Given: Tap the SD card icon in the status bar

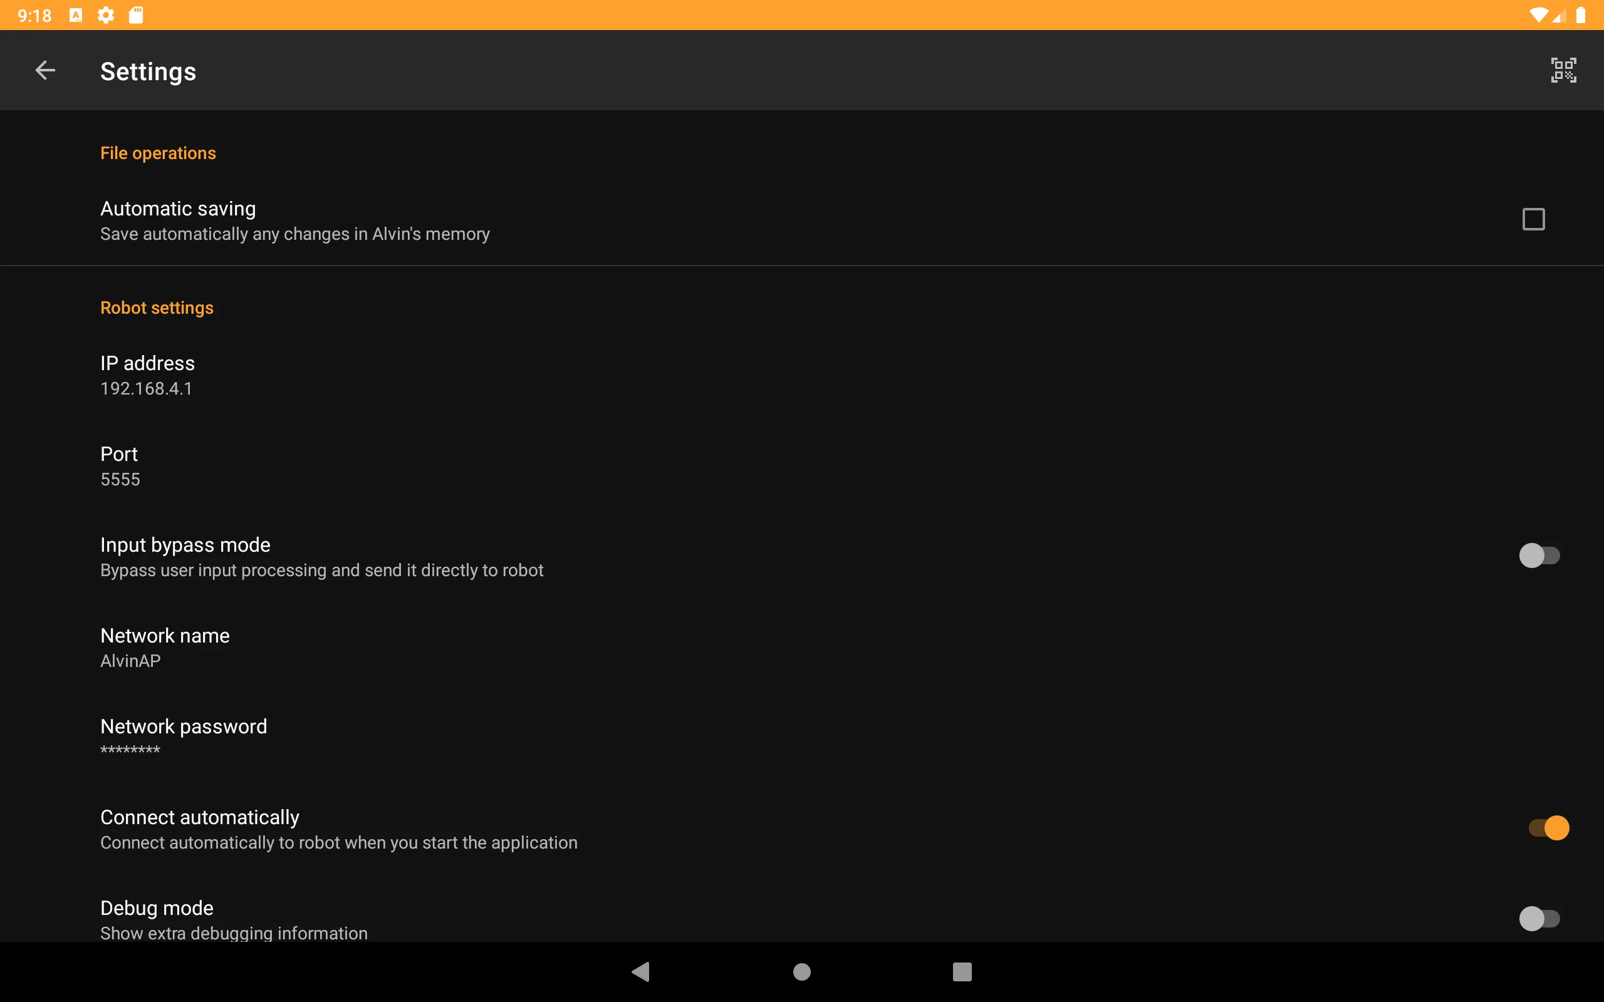Looking at the screenshot, I should pyautogui.click(x=135, y=14).
